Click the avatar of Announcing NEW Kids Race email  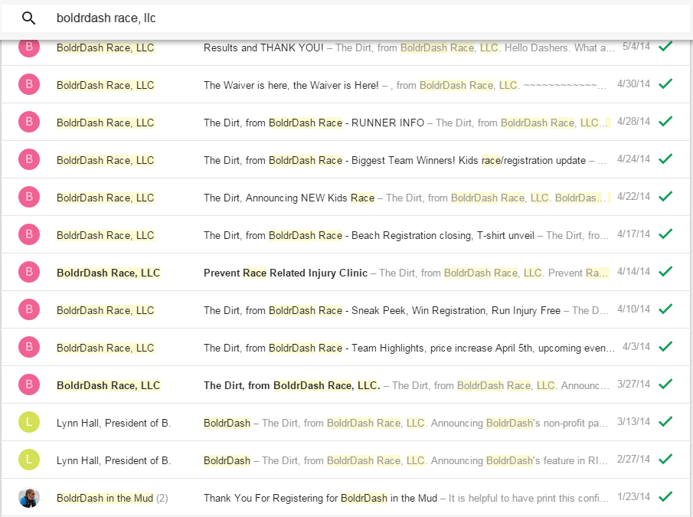(x=29, y=197)
